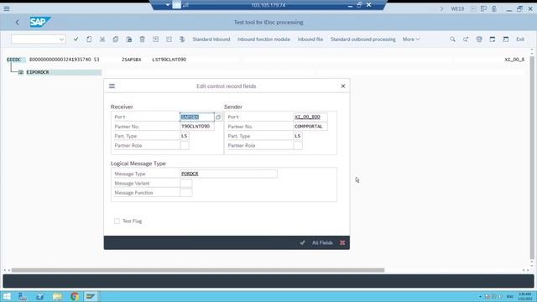Click the Create (blank page) toolbar icon
537x302 pixels.
(x=89, y=39)
